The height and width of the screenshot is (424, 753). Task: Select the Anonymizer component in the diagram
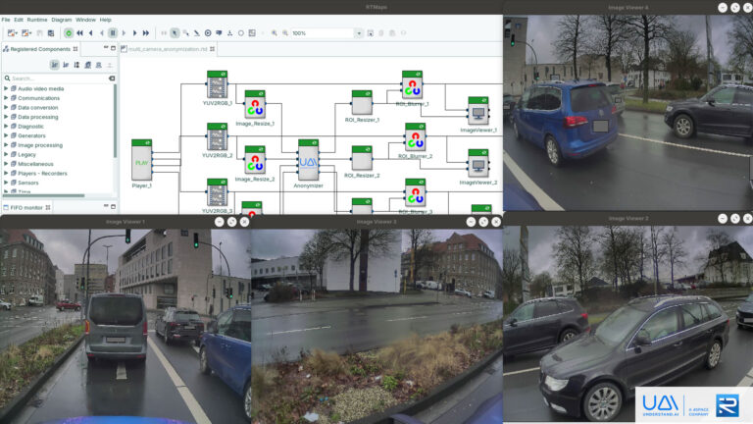click(308, 161)
